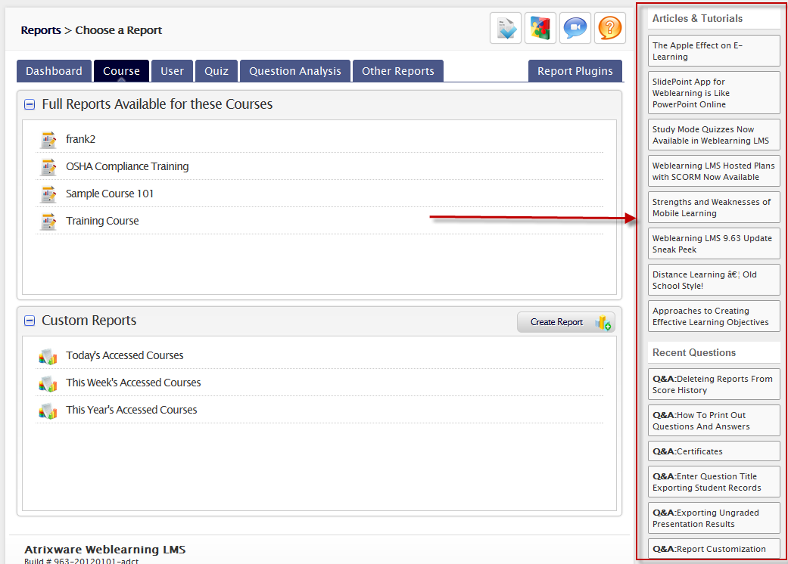Switch to the Dashboard tab
This screenshot has height=564, width=788.
[54, 71]
